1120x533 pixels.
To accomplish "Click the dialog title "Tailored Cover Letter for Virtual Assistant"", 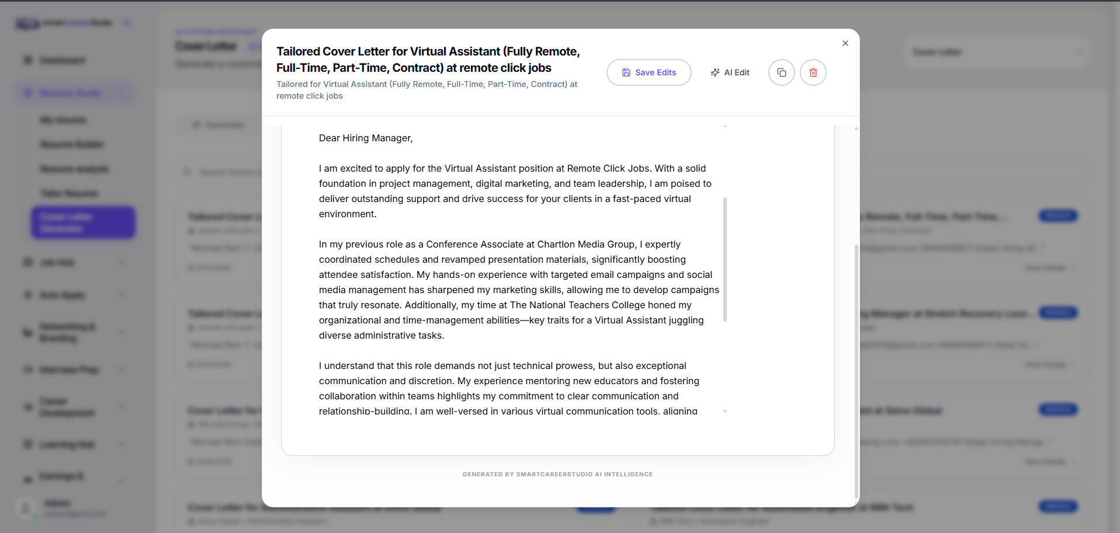I will click(x=428, y=60).
